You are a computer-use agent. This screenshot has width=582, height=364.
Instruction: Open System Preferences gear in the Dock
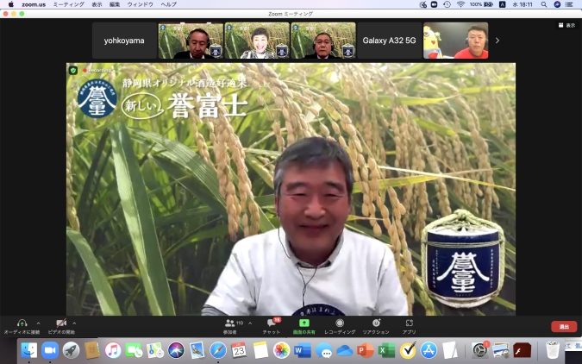coord(479,350)
